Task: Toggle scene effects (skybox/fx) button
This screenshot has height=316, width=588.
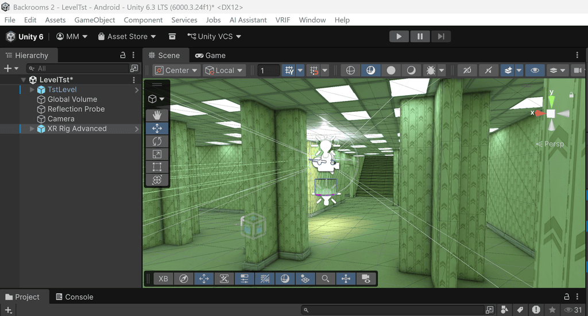Action: [508, 71]
